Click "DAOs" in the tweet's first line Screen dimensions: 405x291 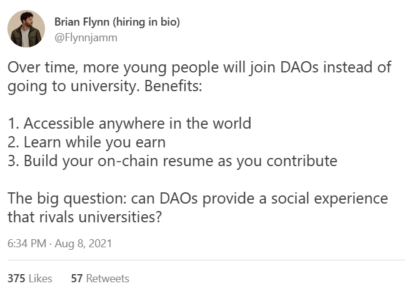coord(299,67)
